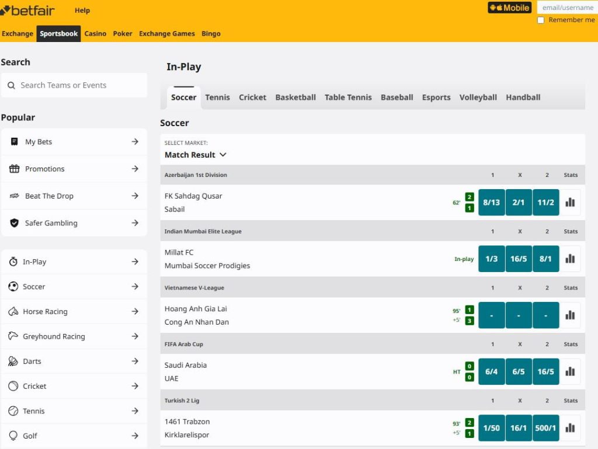Click the Cricket ball icon in sidebar

click(x=13, y=386)
